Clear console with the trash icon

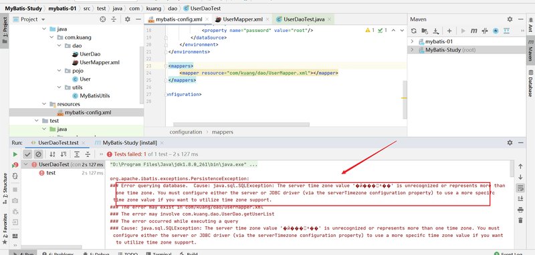click(x=520, y=220)
